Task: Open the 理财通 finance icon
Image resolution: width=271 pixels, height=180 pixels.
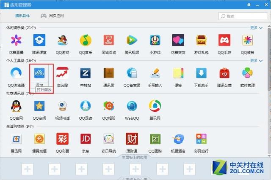Action: 132,139
